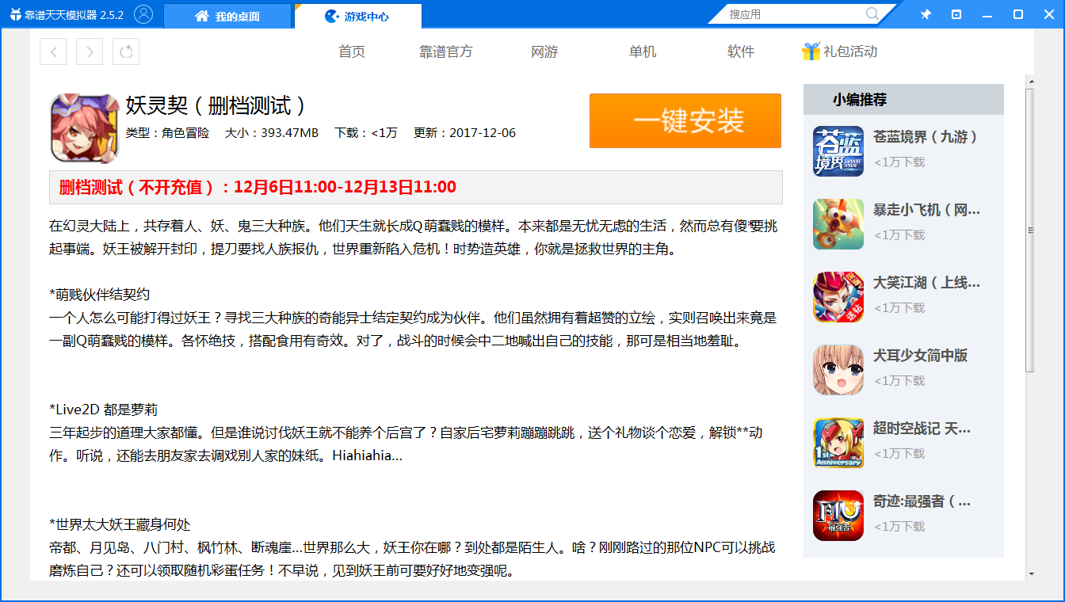Open the title bar dropdown menu icon
1065x602 pixels.
click(x=956, y=14)
